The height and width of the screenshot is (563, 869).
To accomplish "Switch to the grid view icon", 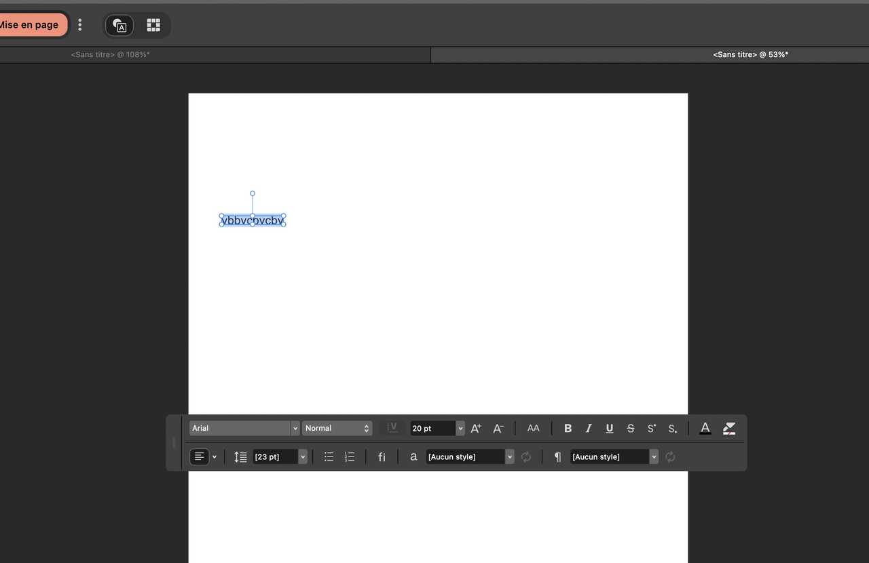I will (153, 25).
